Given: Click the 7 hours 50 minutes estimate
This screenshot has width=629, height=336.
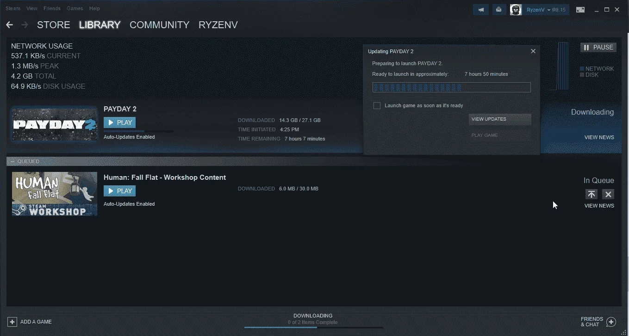Looking at the screenshot, I should click(486, 74).
